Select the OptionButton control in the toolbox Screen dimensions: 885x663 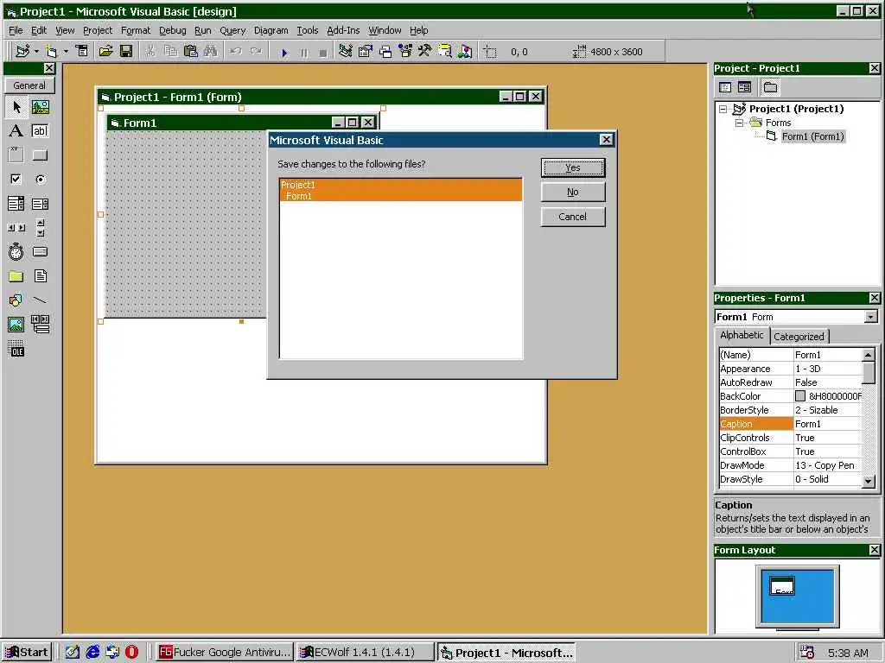click(40, 179)
